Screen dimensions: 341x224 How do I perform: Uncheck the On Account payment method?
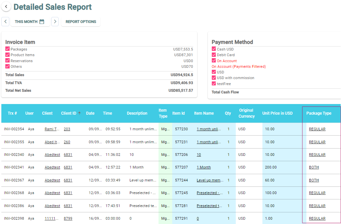[x=214, y=60]
